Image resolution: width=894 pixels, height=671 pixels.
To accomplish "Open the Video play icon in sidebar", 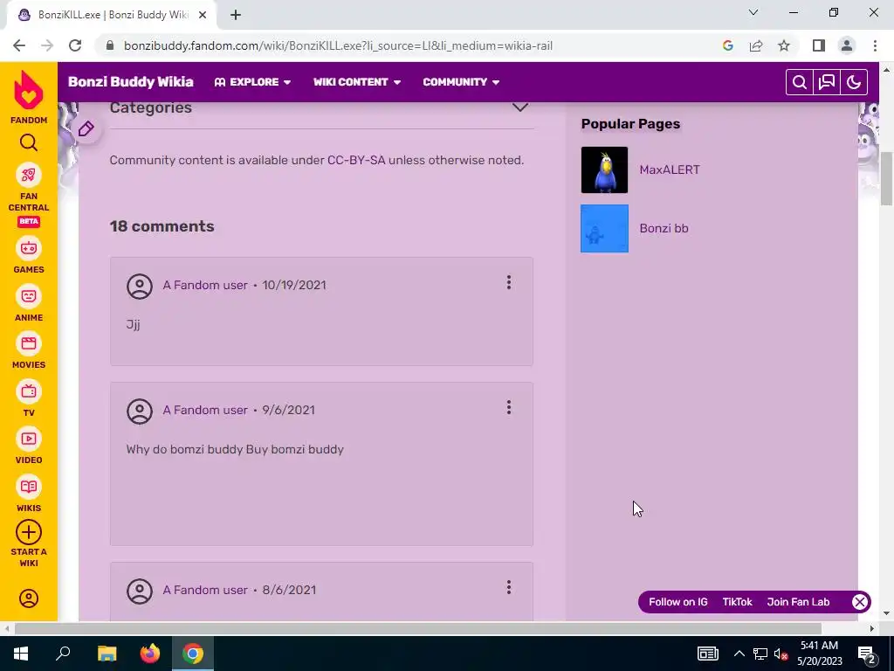I will pos(29,439).
